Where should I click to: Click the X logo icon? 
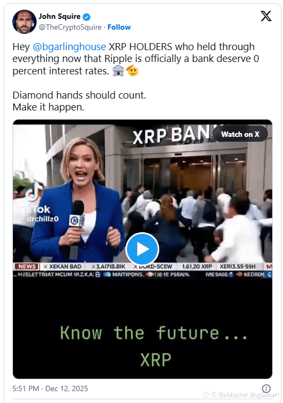click(x=266, y=16)
